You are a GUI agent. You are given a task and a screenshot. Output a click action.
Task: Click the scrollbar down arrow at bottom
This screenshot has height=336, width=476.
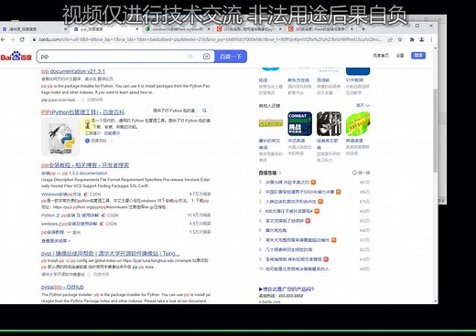[x=436, y=301]
